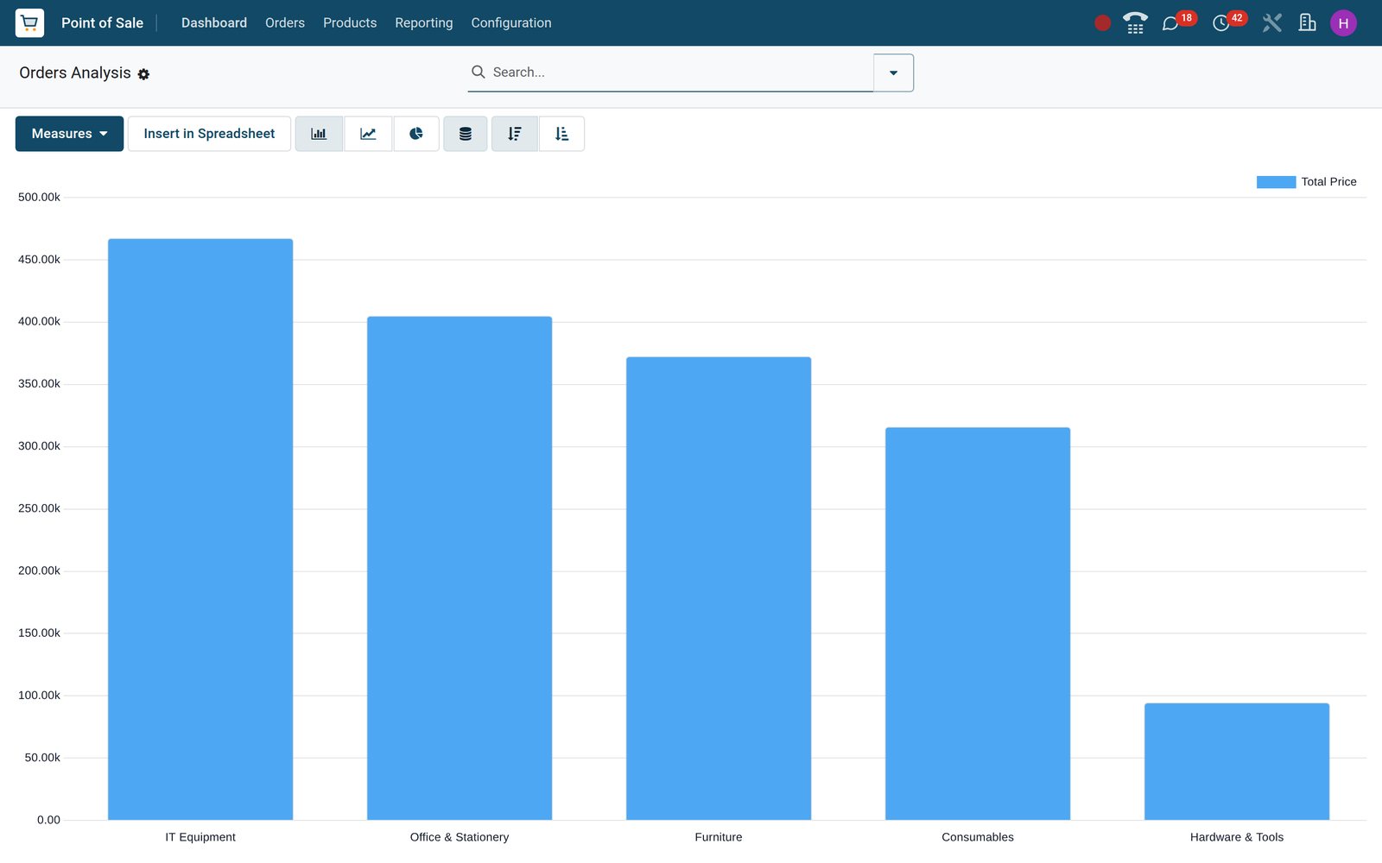Click the Hardware & Tools bar
Viewport: 1382px width, 863px height.
pos(1237,761)
